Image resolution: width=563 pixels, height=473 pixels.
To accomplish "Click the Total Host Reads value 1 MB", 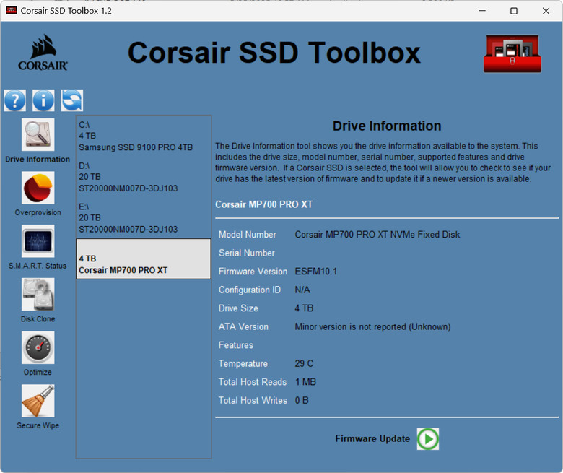I will pos(305,382).
